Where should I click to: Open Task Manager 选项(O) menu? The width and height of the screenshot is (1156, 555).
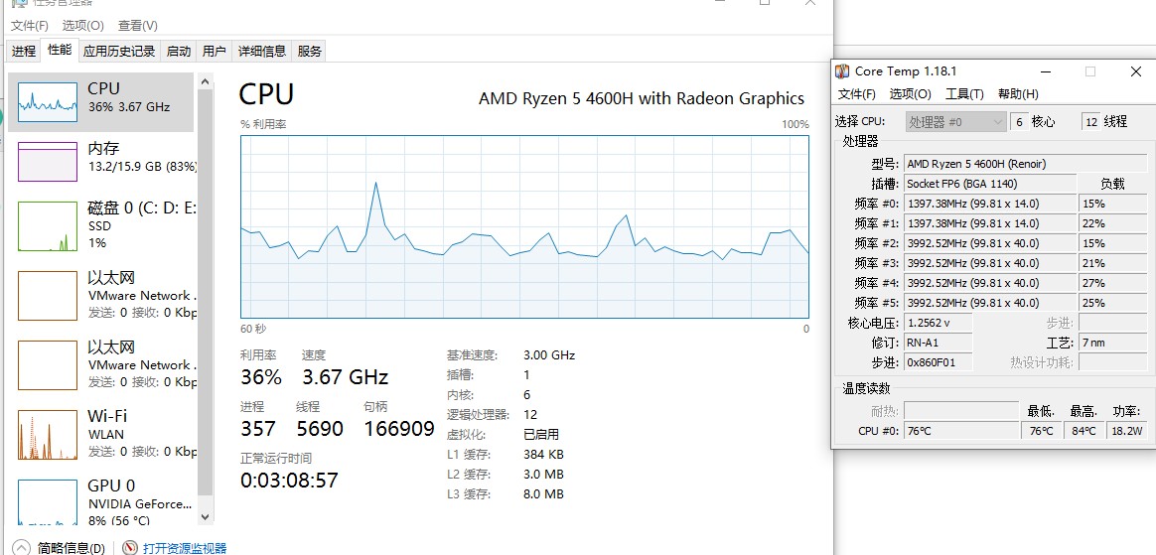82,26
